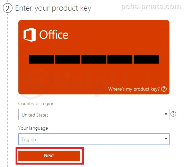The image size is (184, 167).
Task: Click the Country or region label
Action: [36, 104]
